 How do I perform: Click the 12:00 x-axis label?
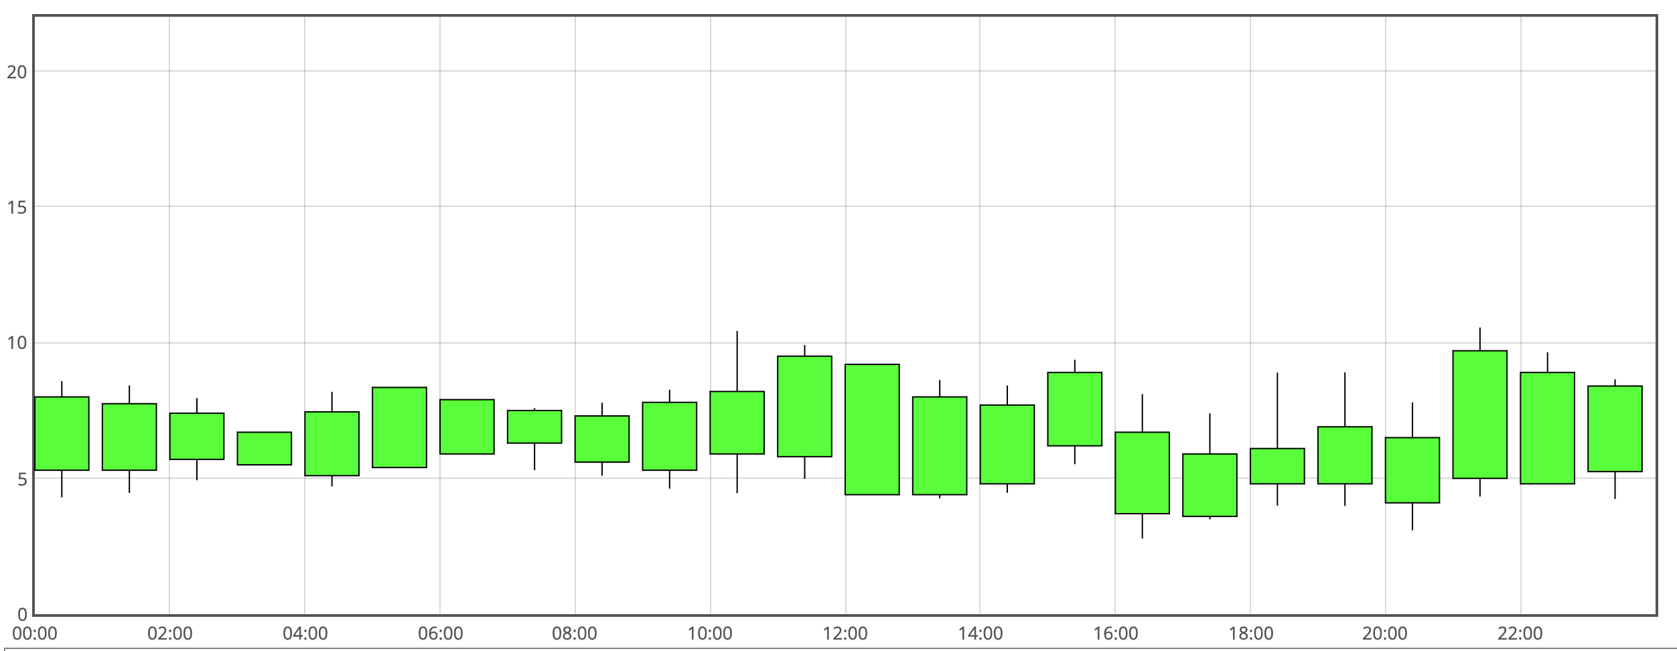[845, 634]
